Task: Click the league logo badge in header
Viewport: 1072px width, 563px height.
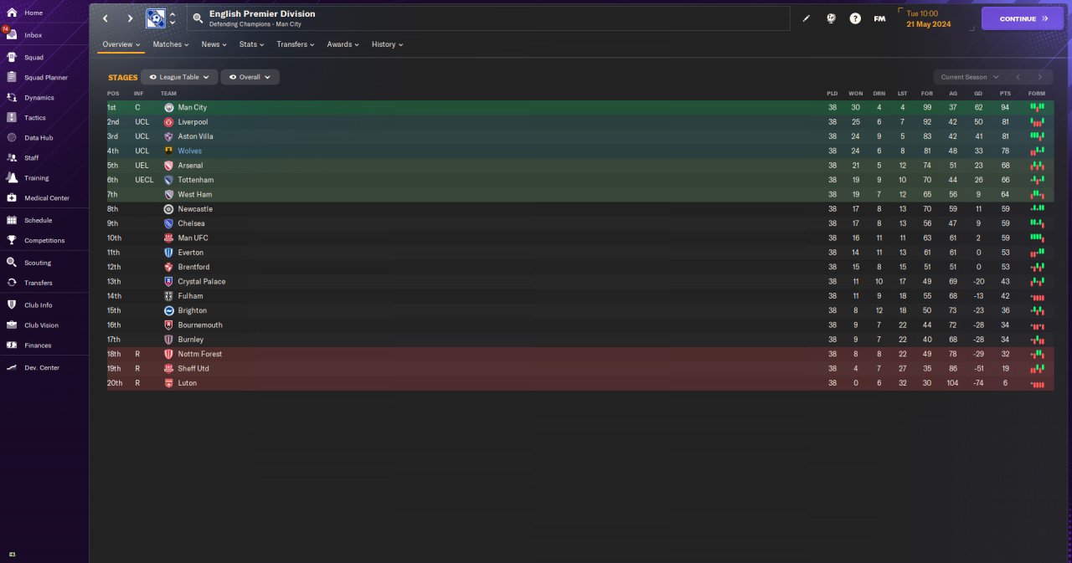Action: 156,18
